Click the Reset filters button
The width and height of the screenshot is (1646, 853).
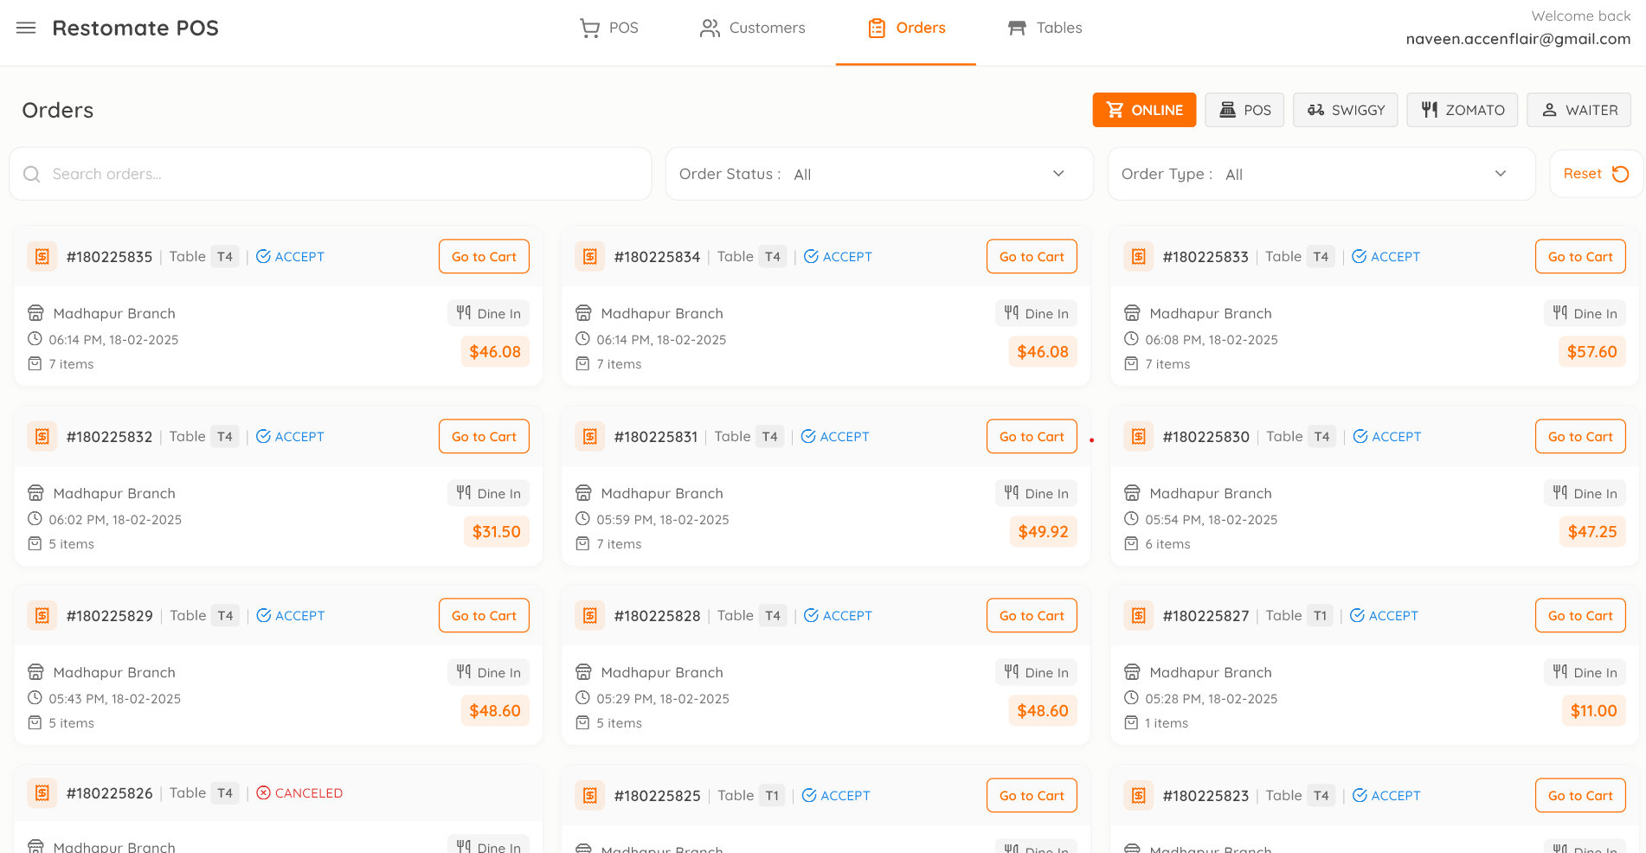(1596, 174)
